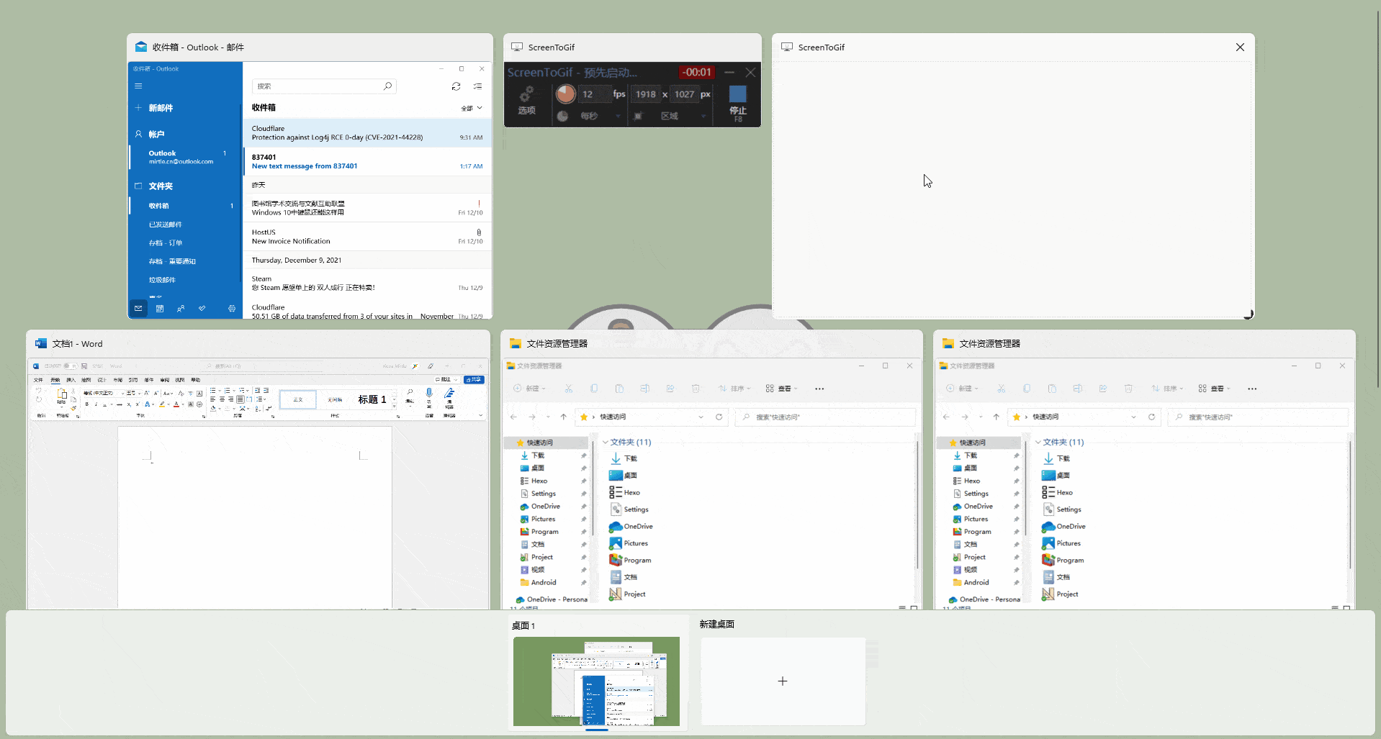
Task: Select 桌面 1 desktop thumbnail
Action: click(596, 681)
